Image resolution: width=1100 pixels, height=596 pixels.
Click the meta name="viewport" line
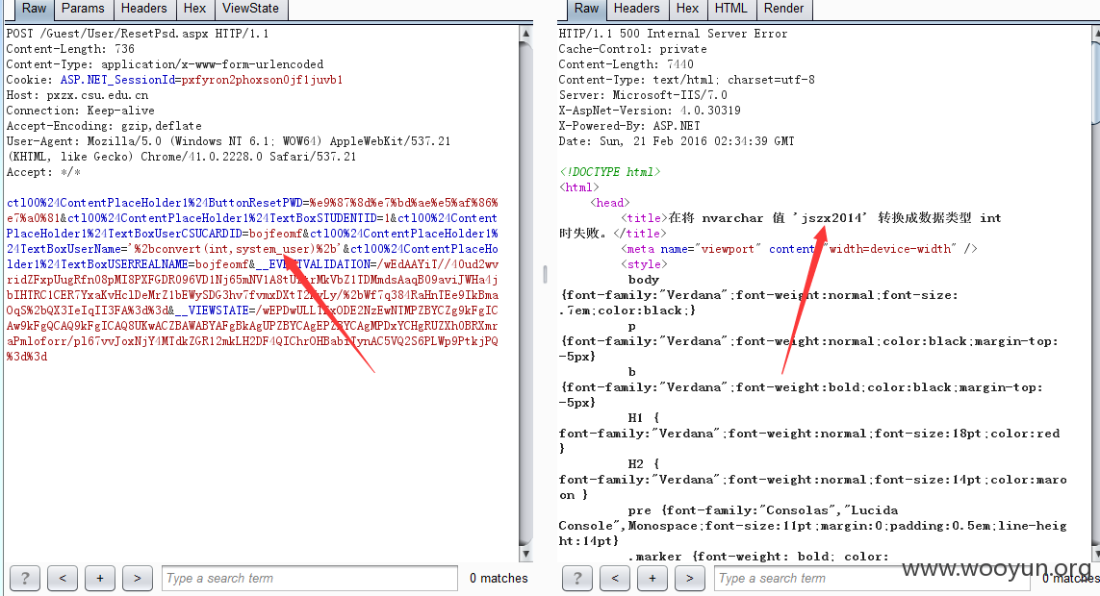(x=799, y=249)
